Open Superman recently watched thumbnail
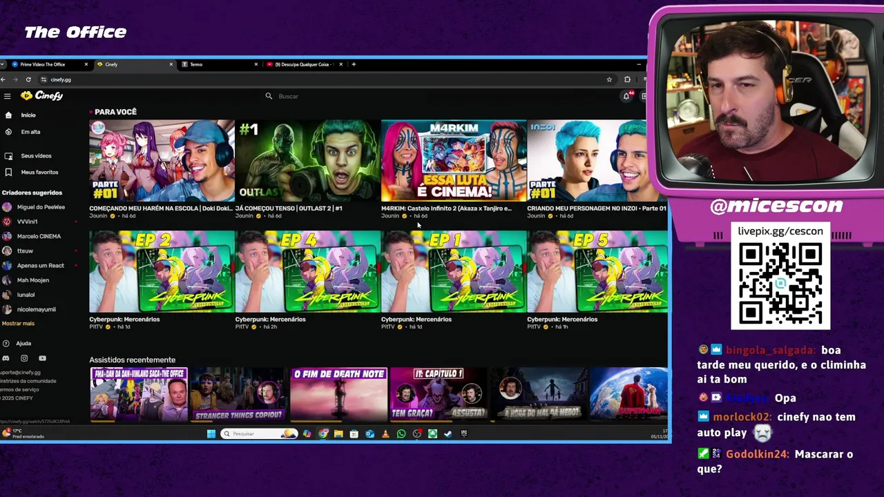Viewport: 884px width, 497px height. (629, 394)
